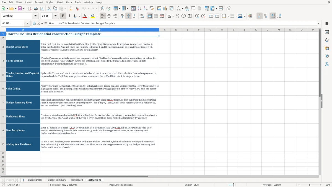Export directly as PDF

coord(30,9)
